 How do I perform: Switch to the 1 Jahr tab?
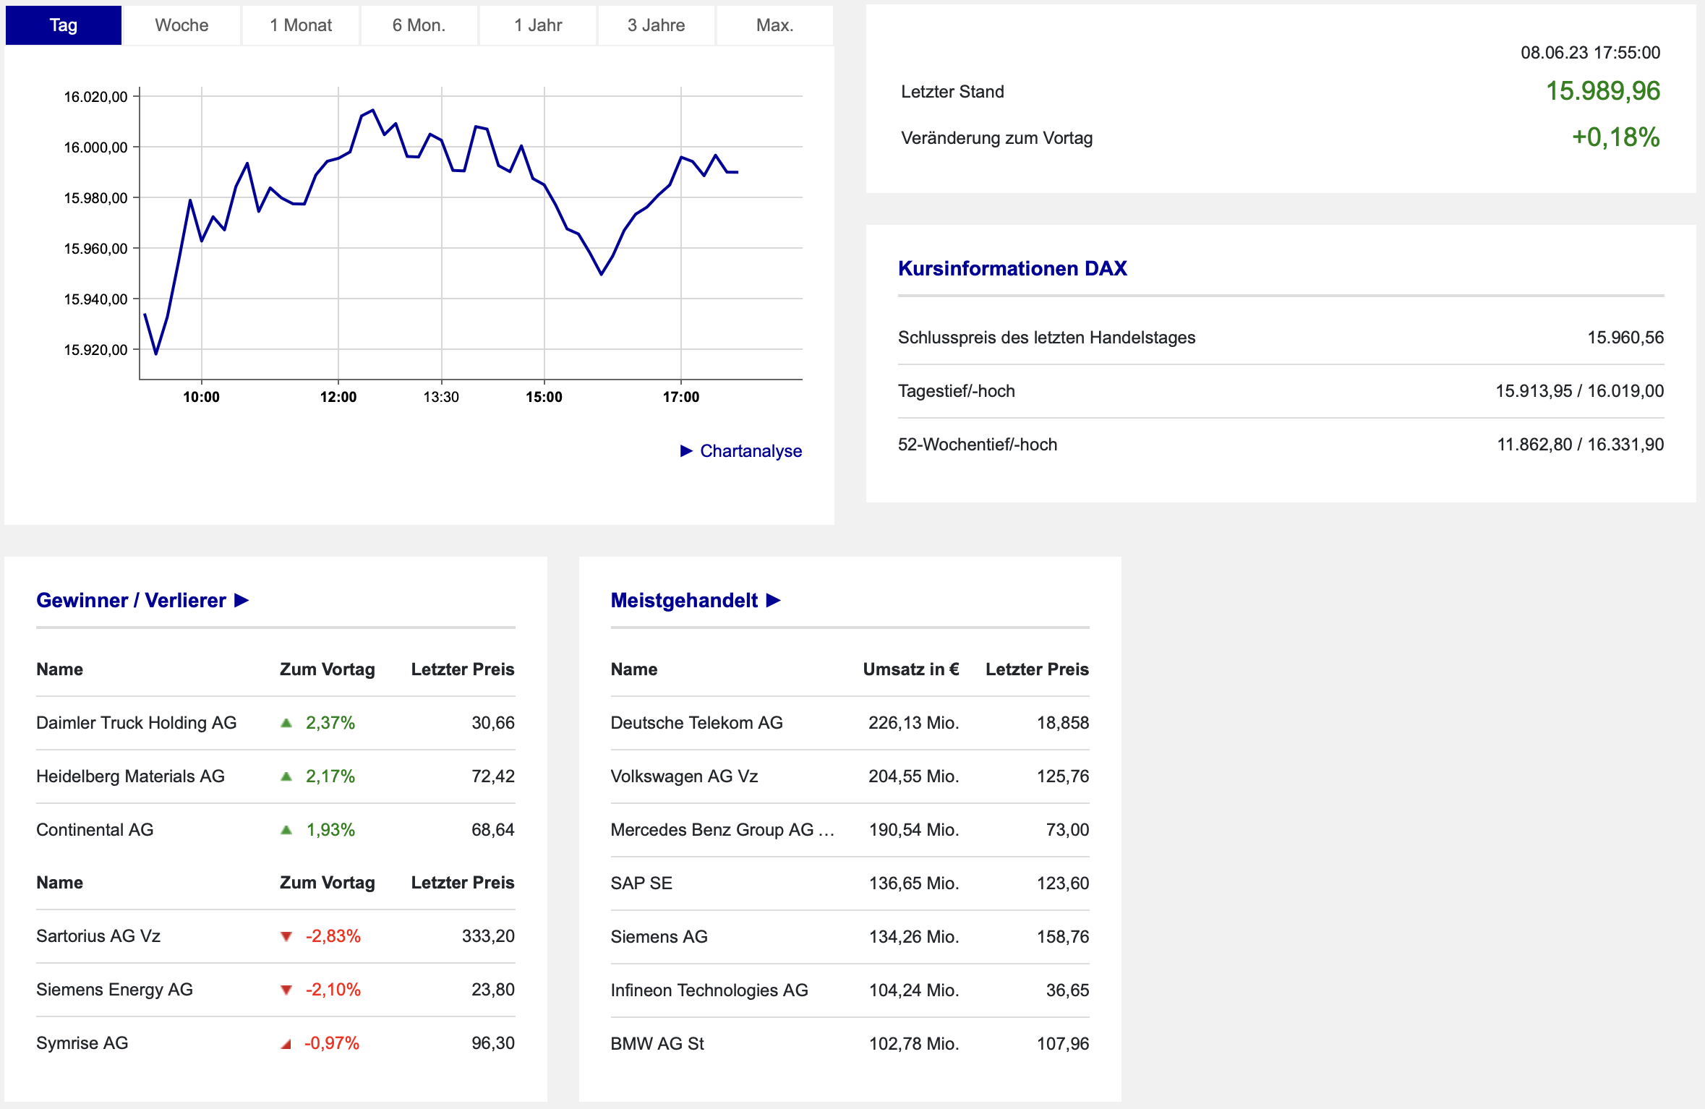[x=538, y=25]
